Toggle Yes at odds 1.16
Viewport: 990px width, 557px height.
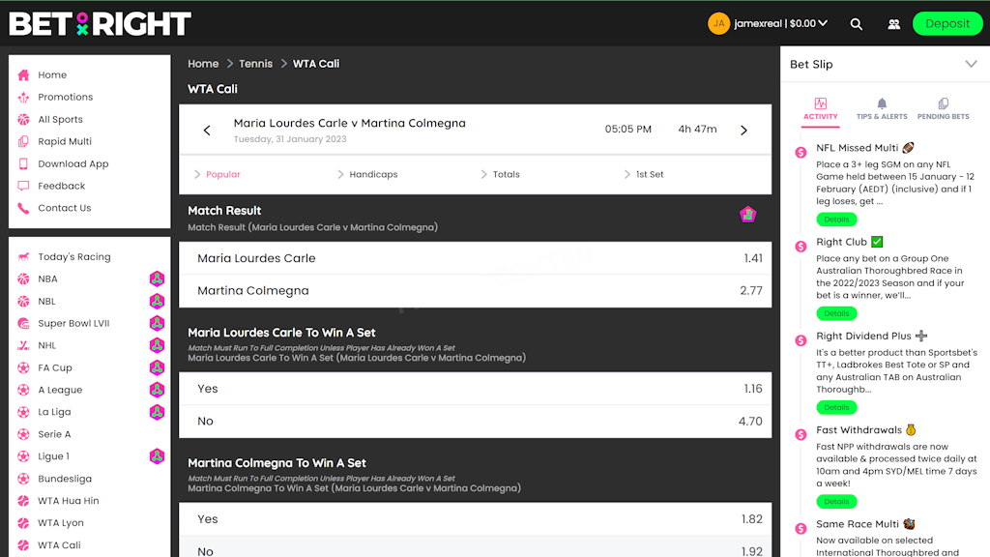(476, 388)
